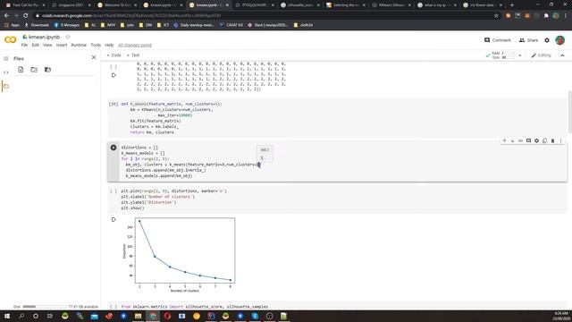Image resolution: width=572 pixels, height=322 pixels.
Task: Delete the selected cell trash icon
Action: coord(552,140)
